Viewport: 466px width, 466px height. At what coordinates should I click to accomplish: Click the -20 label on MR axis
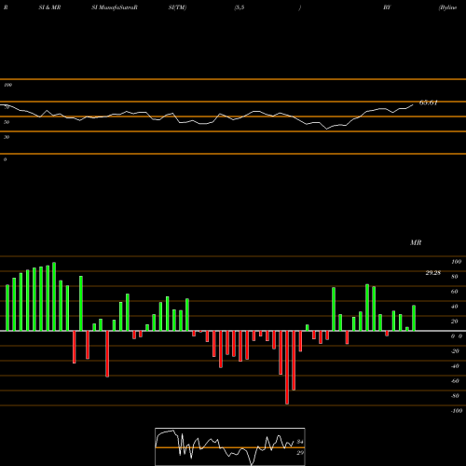(455, 351)
